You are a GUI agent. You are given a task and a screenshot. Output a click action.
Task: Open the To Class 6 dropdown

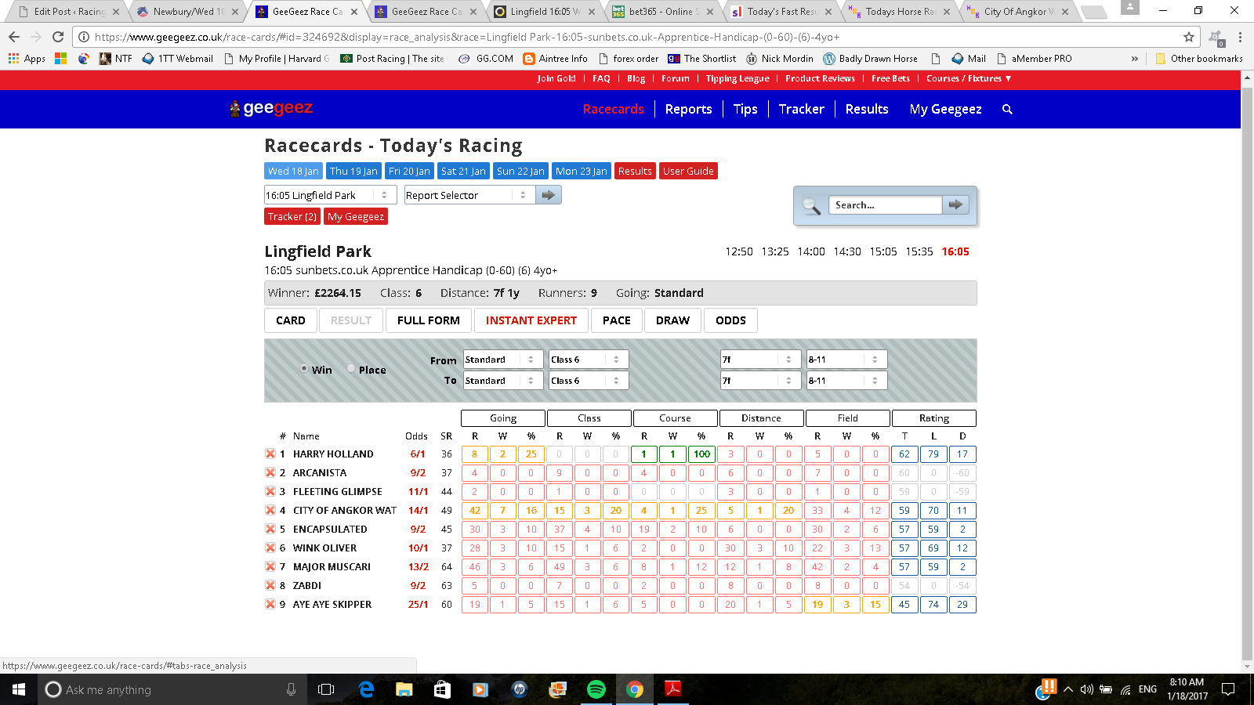point(589,381)
